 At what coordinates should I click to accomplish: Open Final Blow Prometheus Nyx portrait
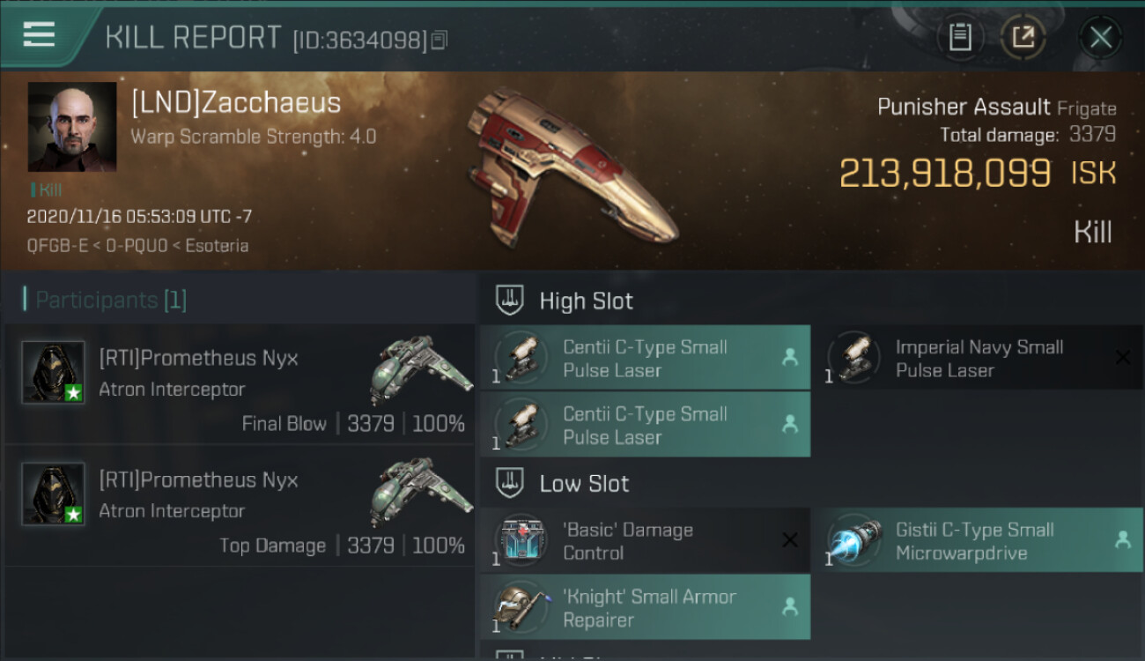53,372
